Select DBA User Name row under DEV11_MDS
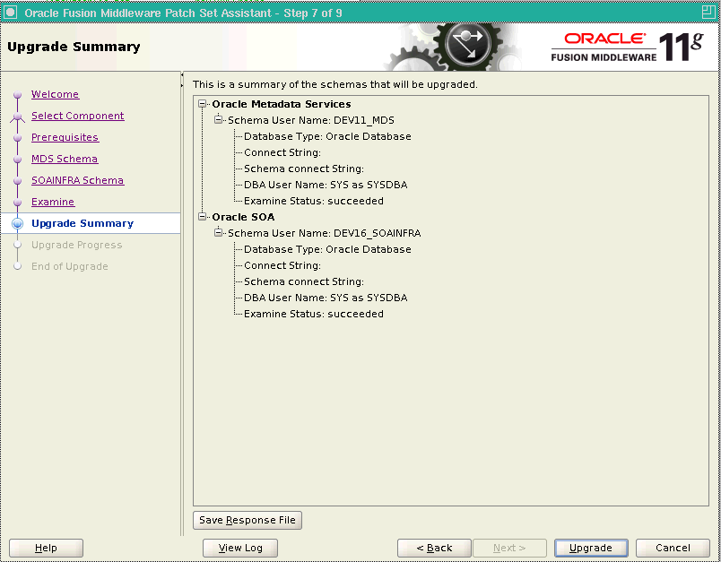Viewport: 721px width, 562px height. coord(326,185)
